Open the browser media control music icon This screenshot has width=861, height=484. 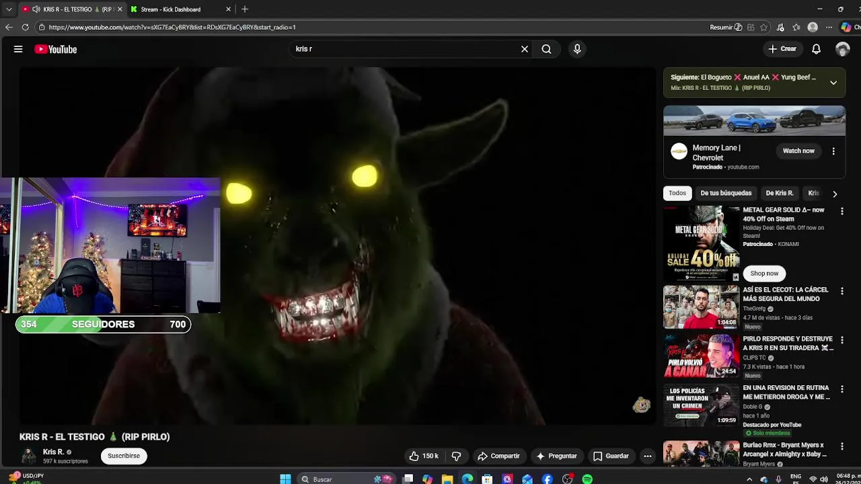[780, 28]
